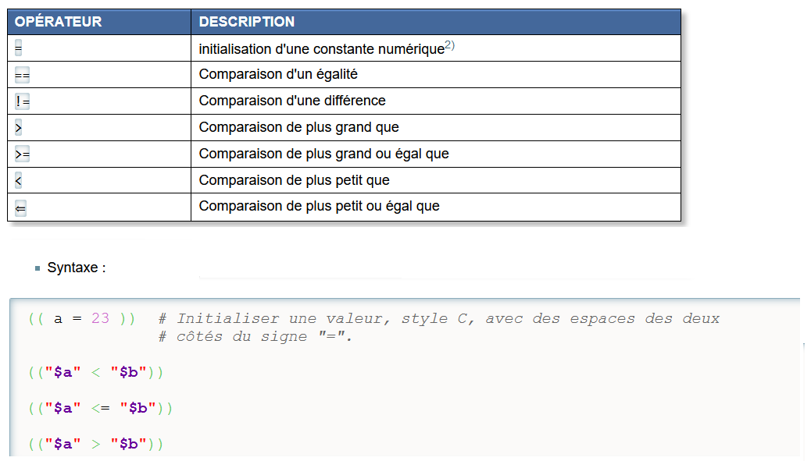The height and width of the screenshot is (461, 811).
Task: Click the ">=" operator code chip
Action: (22, 154)
